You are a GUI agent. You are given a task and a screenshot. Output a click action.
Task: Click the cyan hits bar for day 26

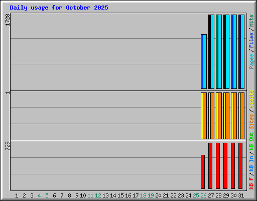pyautogui.click(x=205, y=61)
